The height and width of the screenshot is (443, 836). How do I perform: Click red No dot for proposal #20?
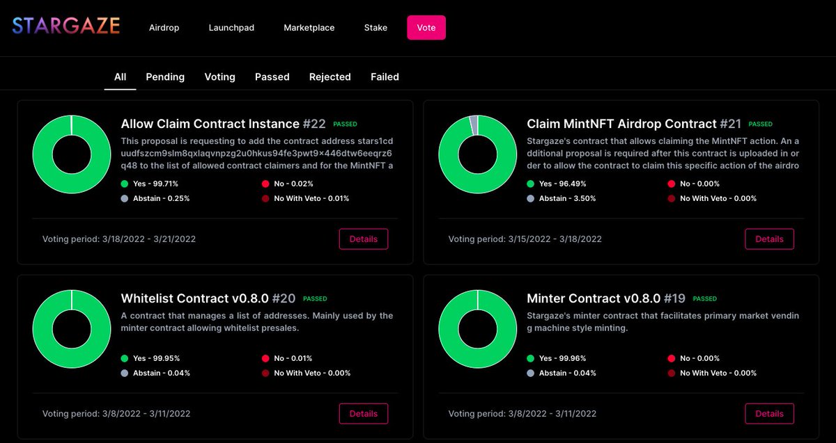tap(265, 358)
